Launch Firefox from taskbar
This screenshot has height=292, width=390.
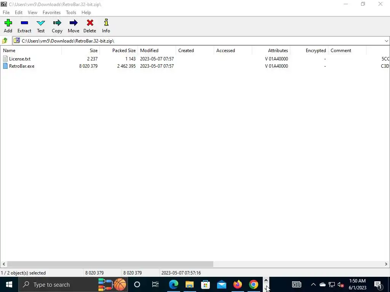click(238, 284)
